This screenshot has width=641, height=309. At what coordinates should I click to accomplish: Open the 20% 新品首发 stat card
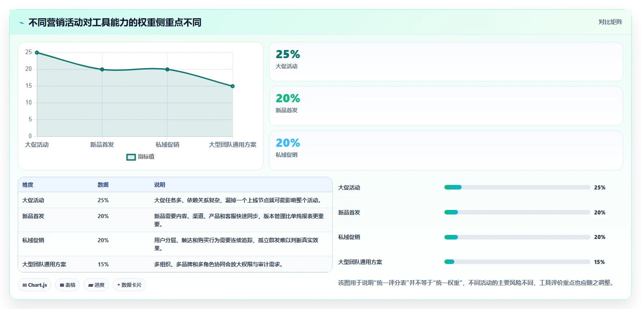(x=446, y=106)
